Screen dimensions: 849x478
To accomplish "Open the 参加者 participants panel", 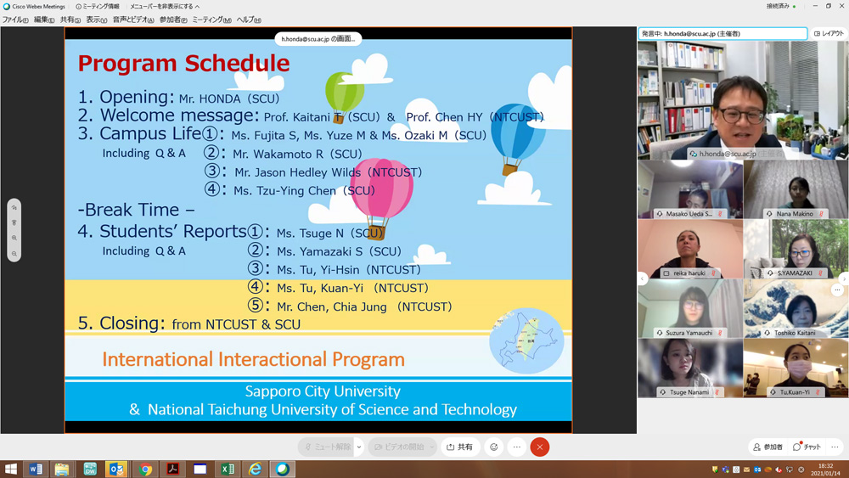I will pos(767,447).
